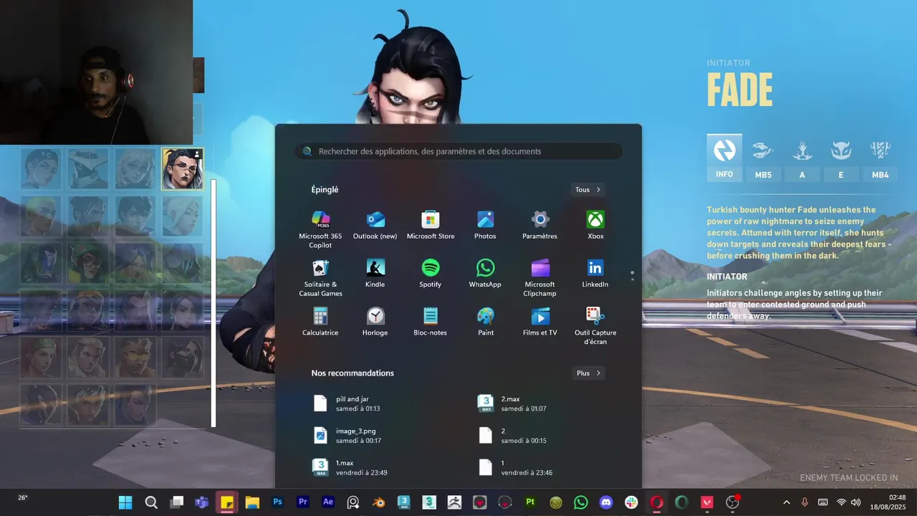
Task: Open Wi-Fi network settings in tray
Action: tap(842, 502)
